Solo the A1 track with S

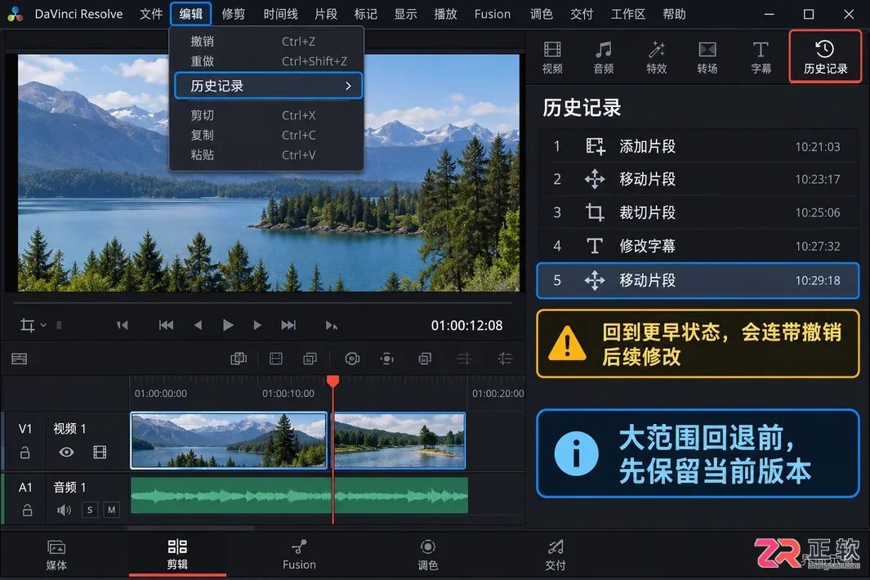[90, 510]
